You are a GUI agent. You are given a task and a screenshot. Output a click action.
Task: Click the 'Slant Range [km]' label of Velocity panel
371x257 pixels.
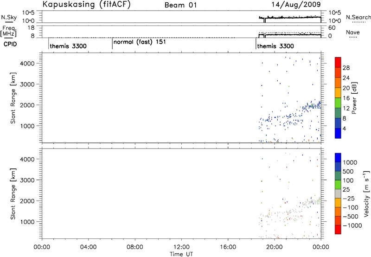coord(13,194)
